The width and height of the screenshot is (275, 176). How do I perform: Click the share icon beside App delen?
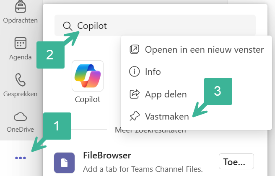[x=134, y=94]
